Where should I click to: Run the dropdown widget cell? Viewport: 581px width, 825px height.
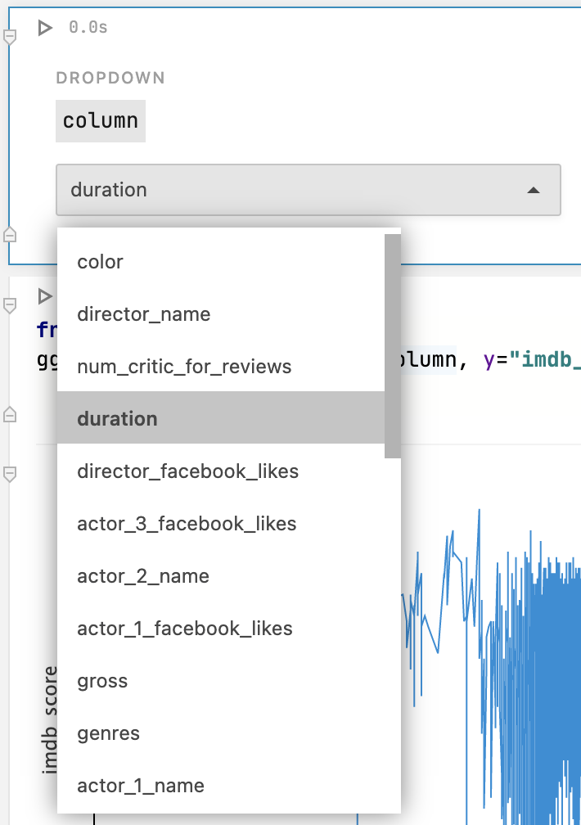44,27
